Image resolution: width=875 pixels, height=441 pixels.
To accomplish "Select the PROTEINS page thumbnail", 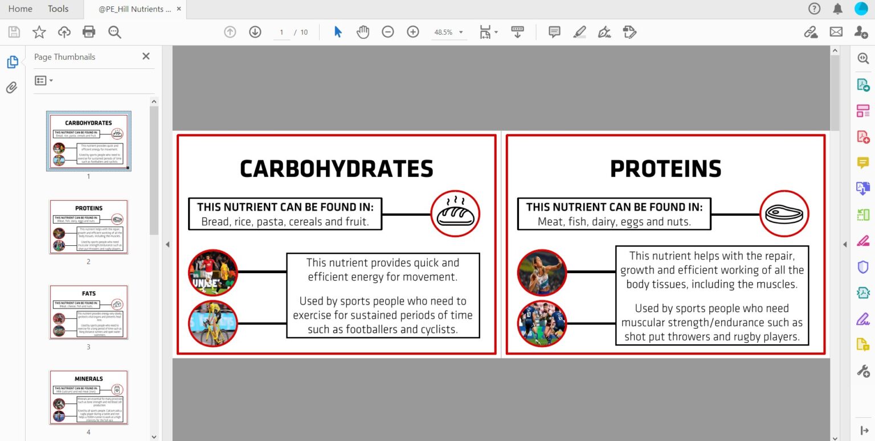I will 88,226.
